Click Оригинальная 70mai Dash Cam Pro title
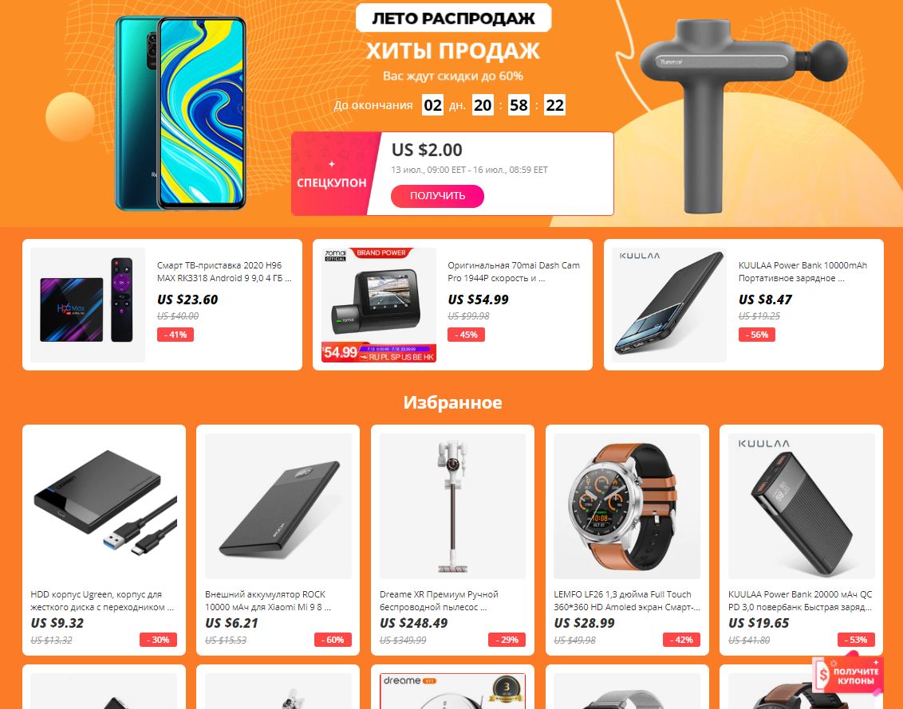 [x=514, y=272]
